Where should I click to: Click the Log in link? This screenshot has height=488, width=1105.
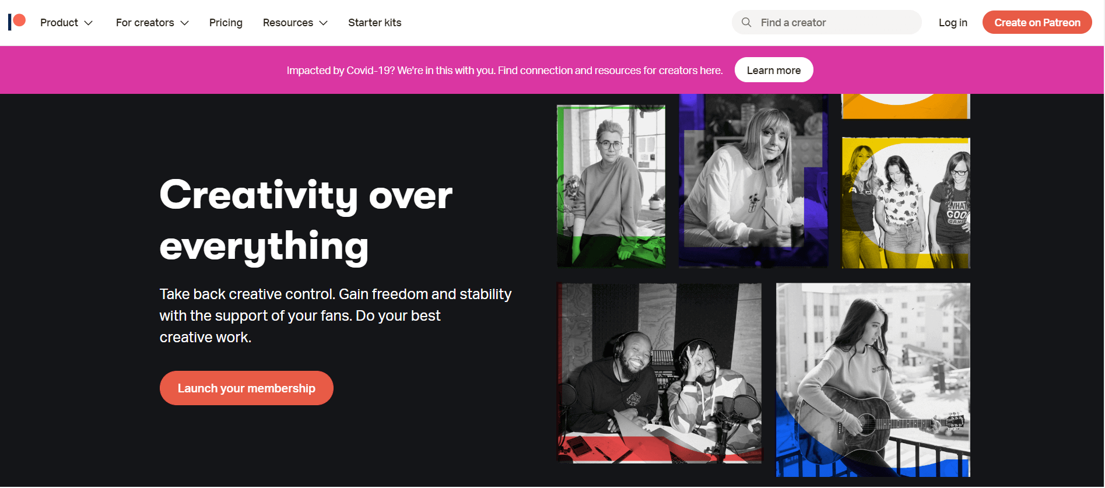tap(953, 23)
